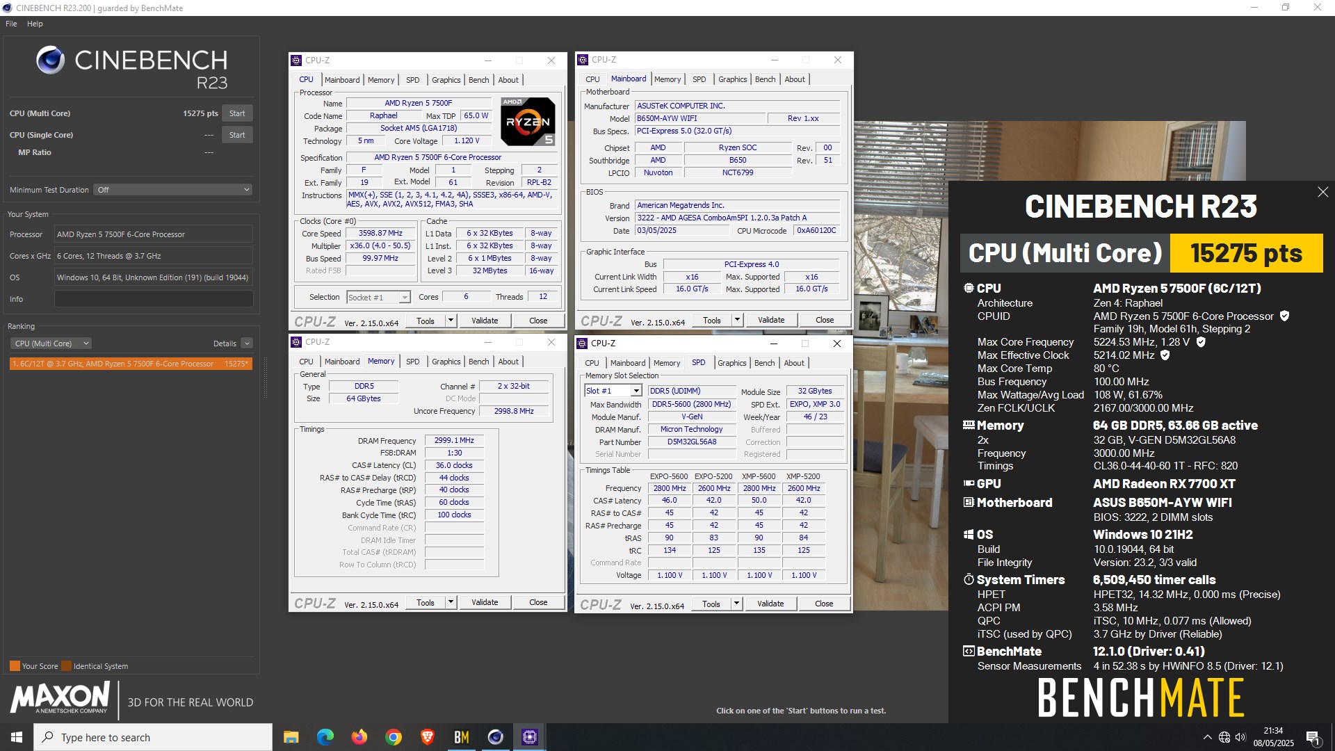Click the DRAM Frequency value 2999.1 MHz

click(x=454, y=441)
